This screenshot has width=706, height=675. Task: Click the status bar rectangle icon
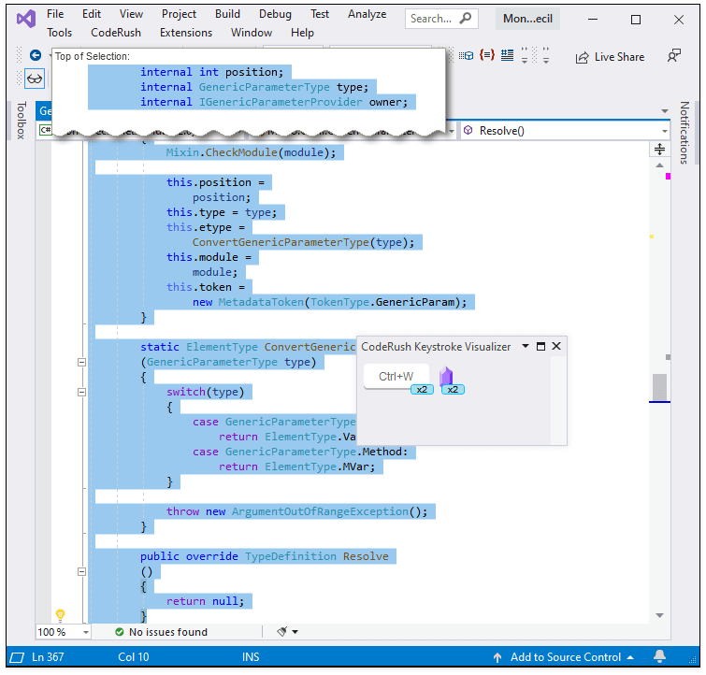(x=17, y=657)
